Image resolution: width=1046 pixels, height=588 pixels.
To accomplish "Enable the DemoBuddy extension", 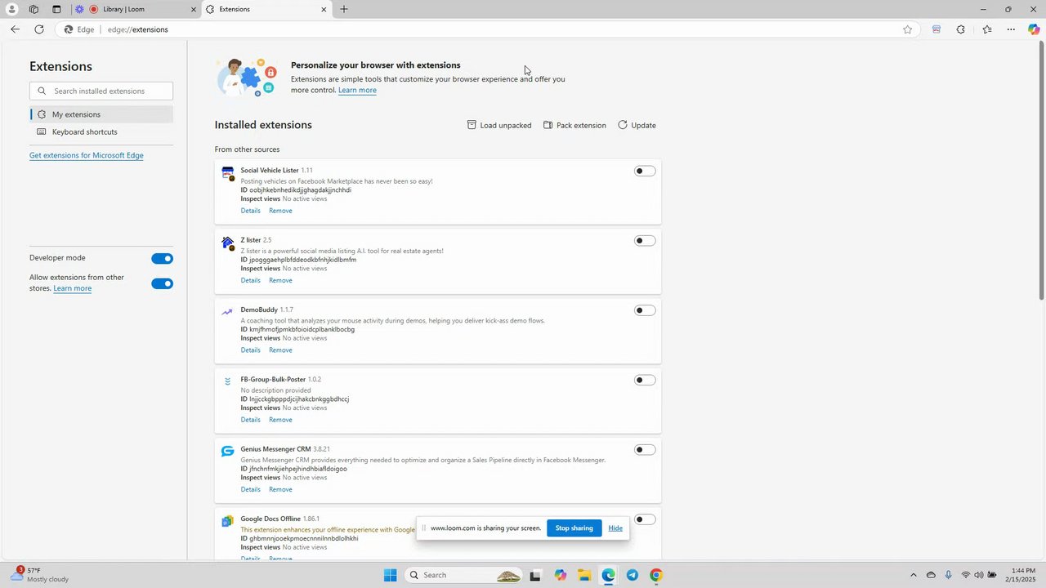I will pos(645,310).
